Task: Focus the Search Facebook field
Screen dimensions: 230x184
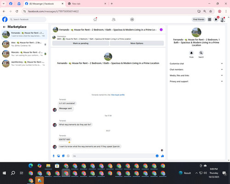Action: (x=28, y=19)
